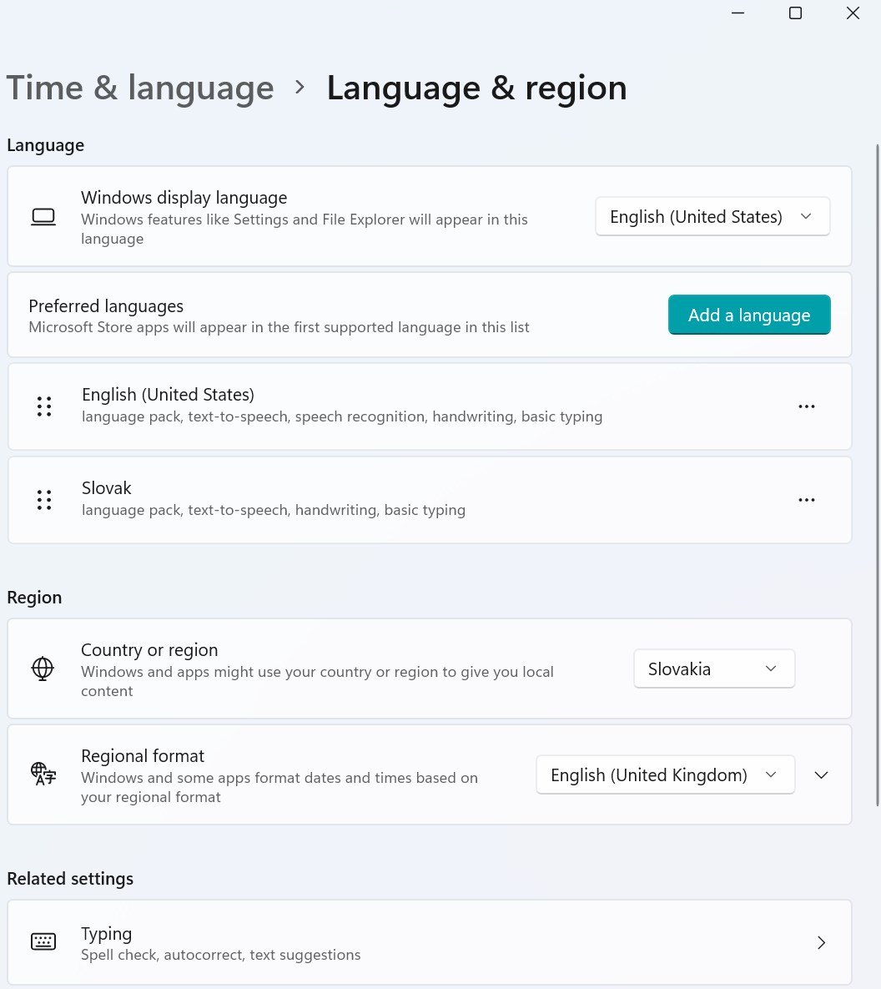Click the Country or region label

(x=149, y=649)
